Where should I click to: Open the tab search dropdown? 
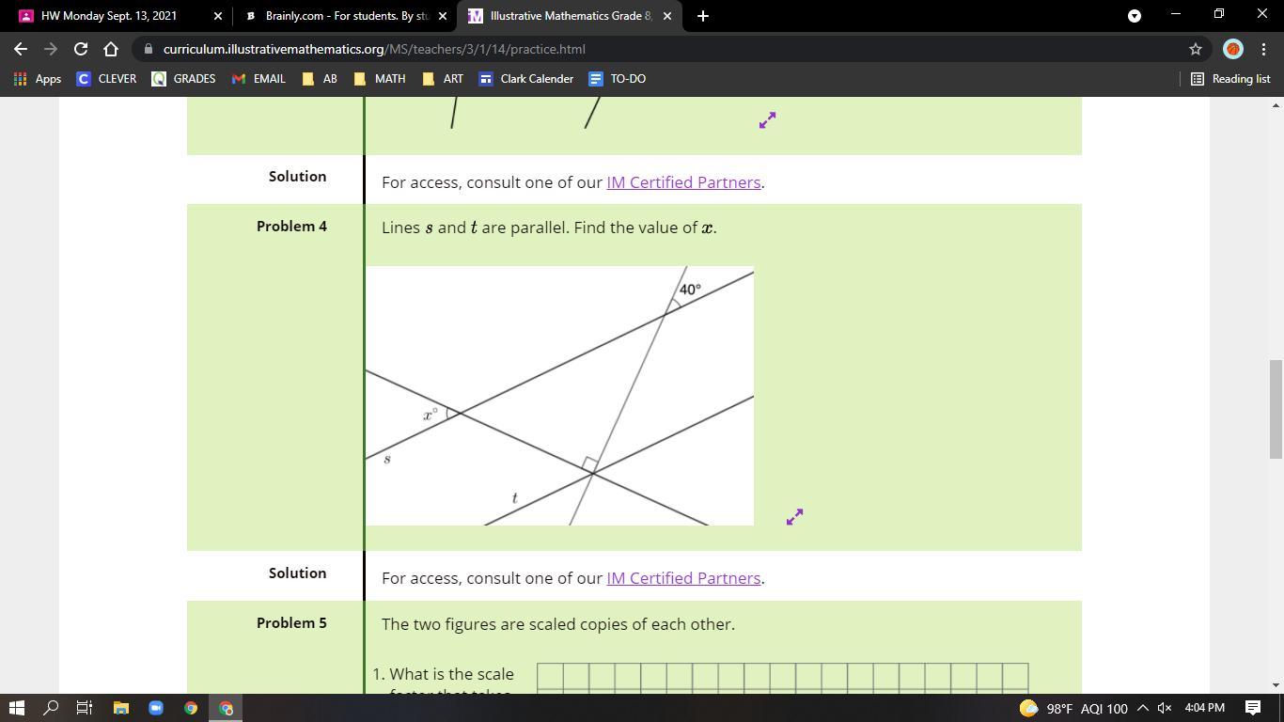1134,16
